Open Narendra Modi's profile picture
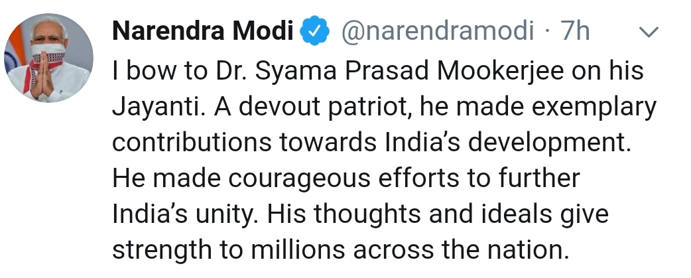 point(48,58)
